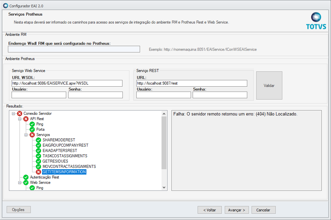Click the URL WSDL input field

pos(67,83)
